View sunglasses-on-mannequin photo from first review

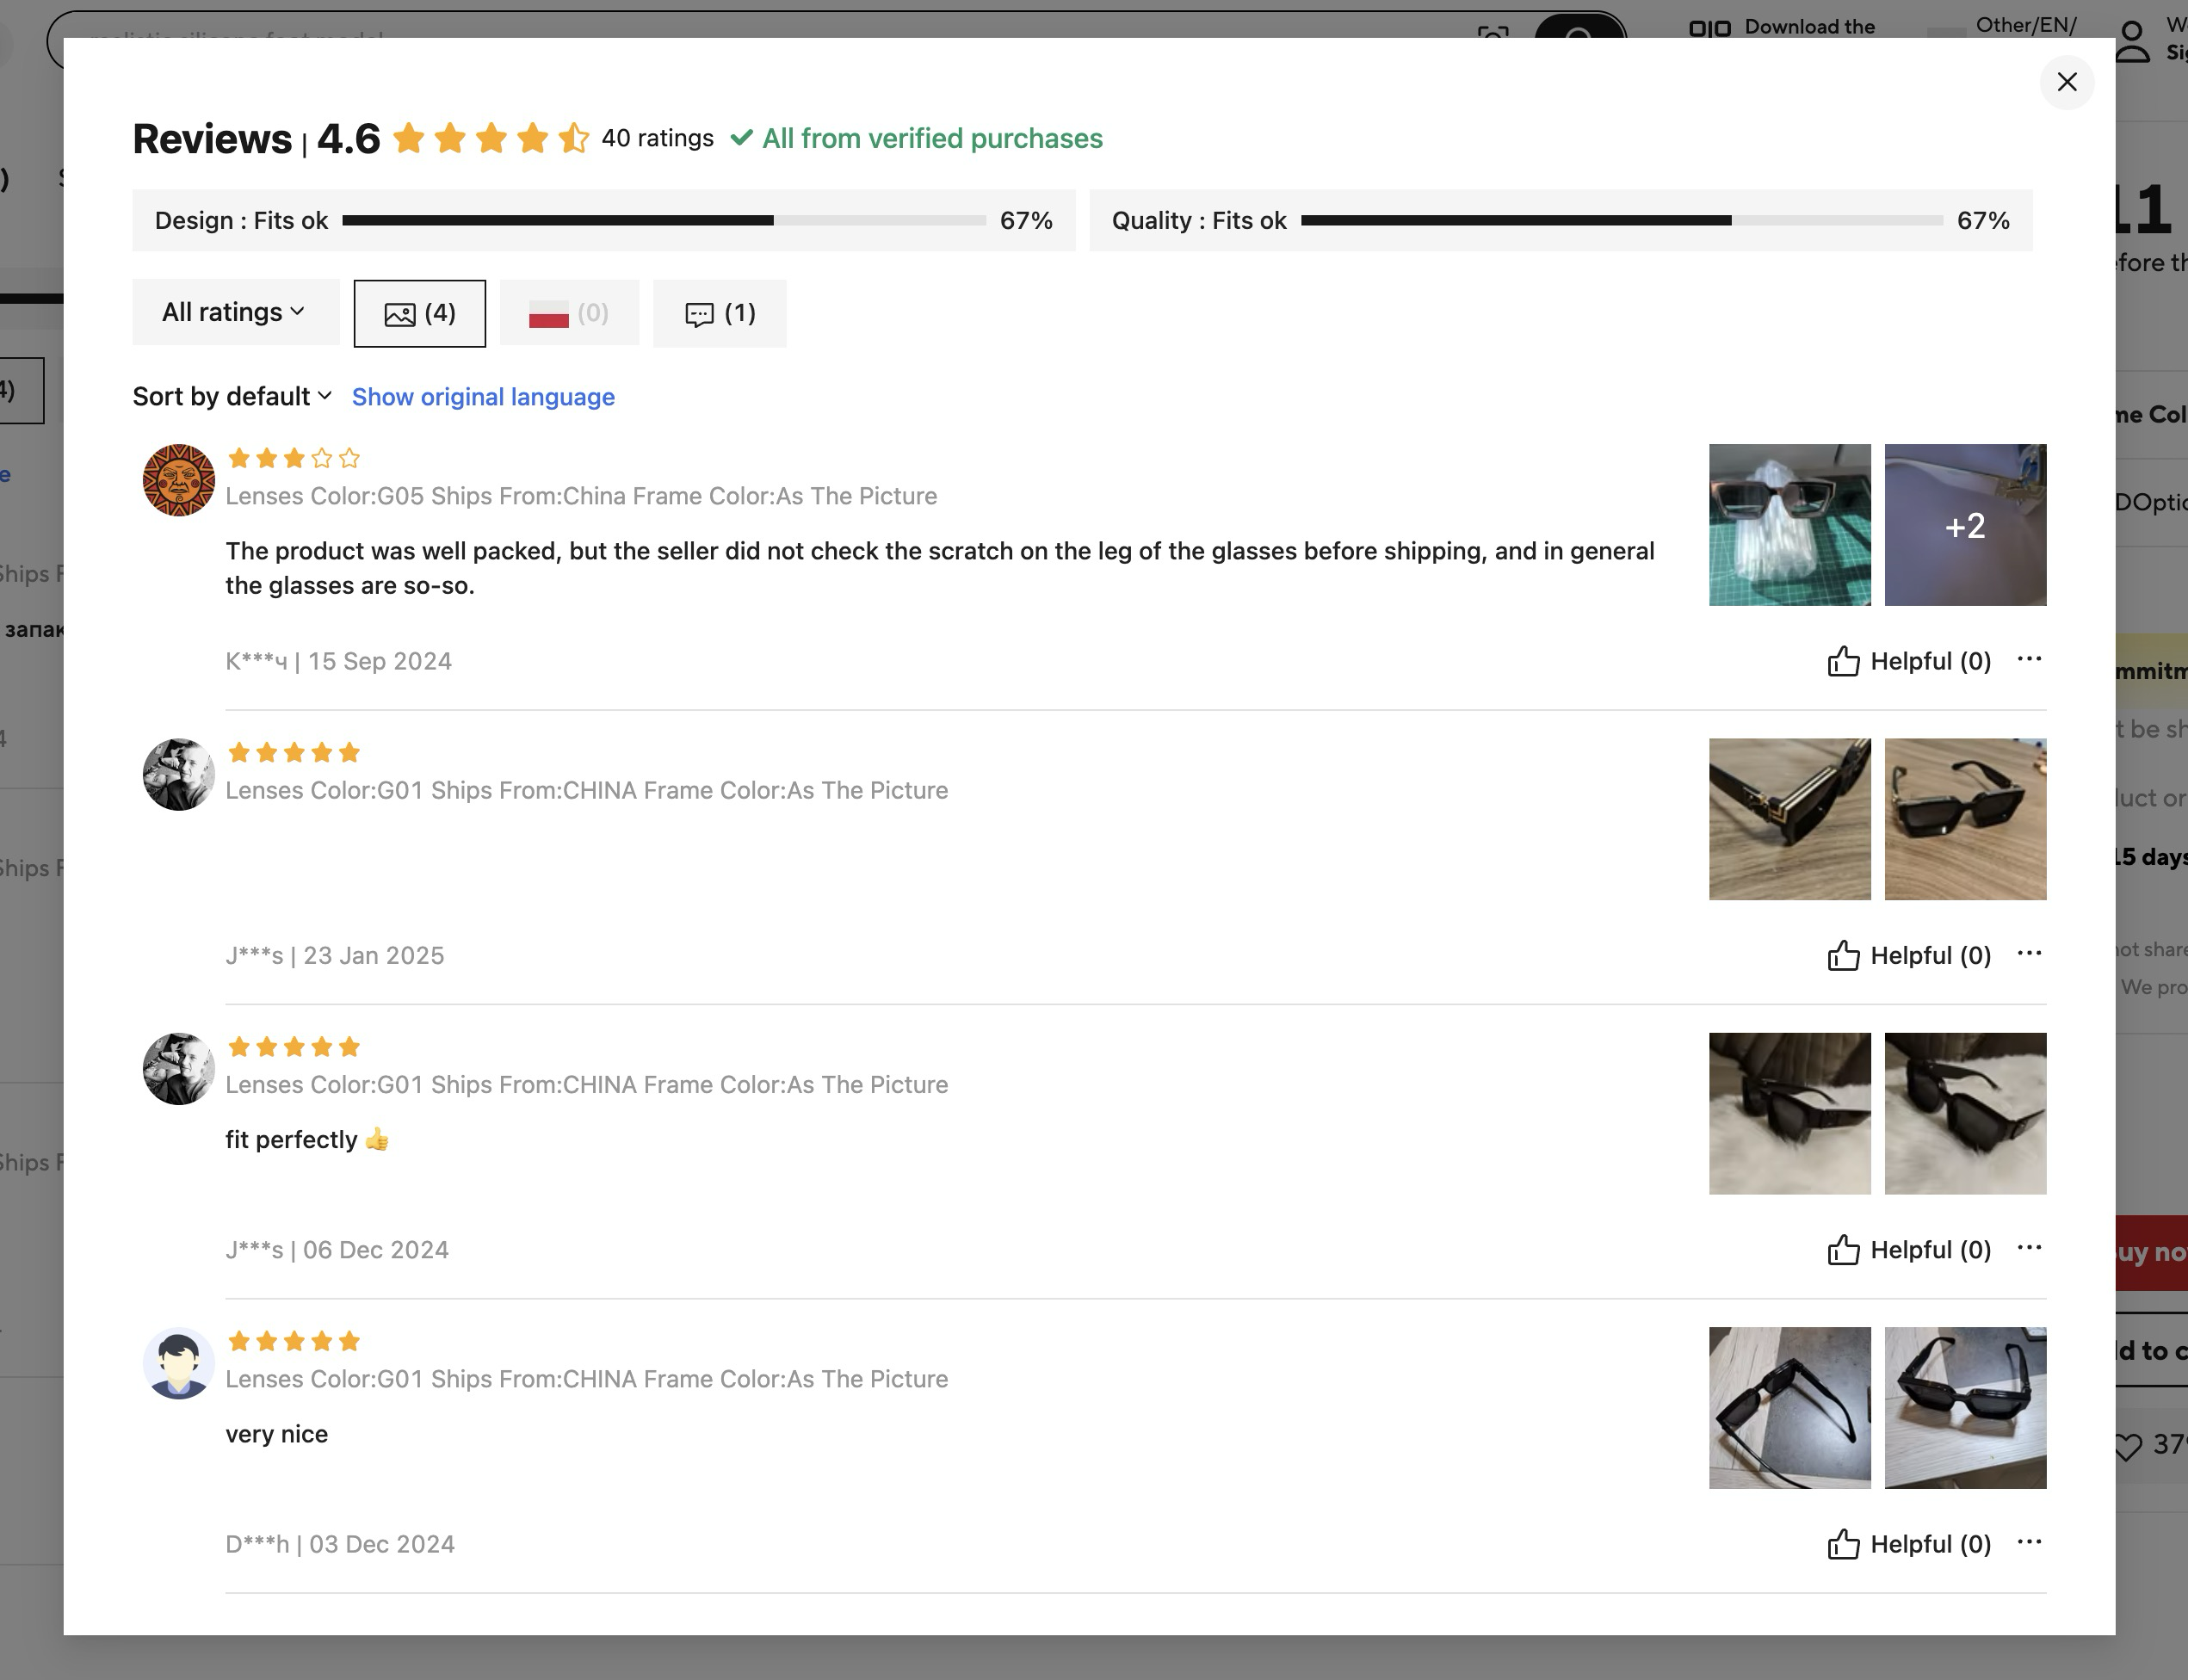point(1789,525)
